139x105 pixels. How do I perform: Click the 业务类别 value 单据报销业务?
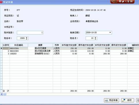pos(92,21)
